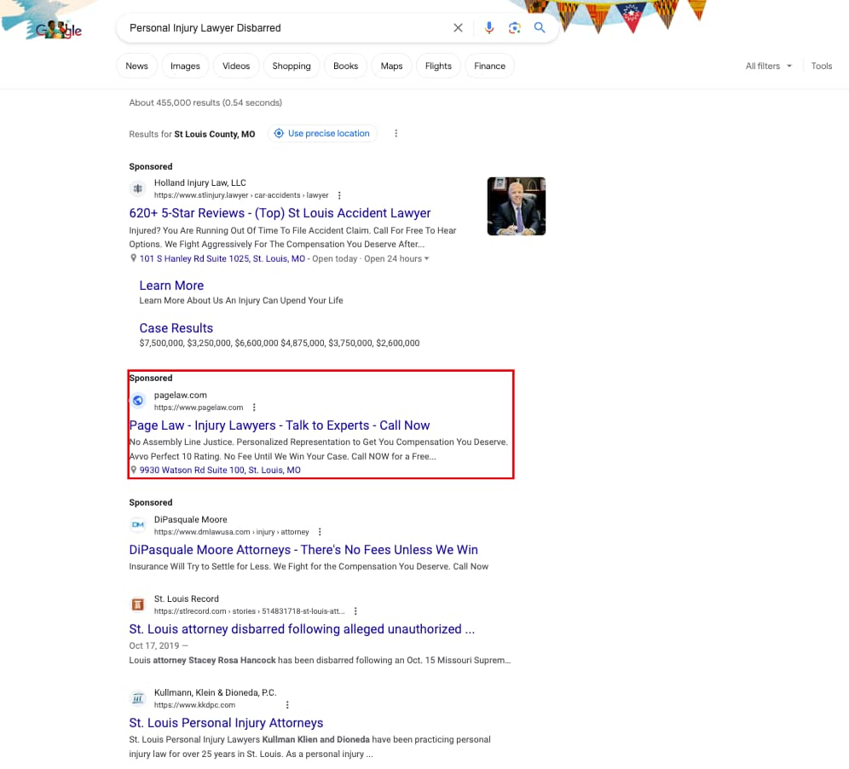Viewport: 849px width, 769px height.
Task: Open DiPasquale Moore Attorneys ad title link
Action: click(x=303, y=550)
